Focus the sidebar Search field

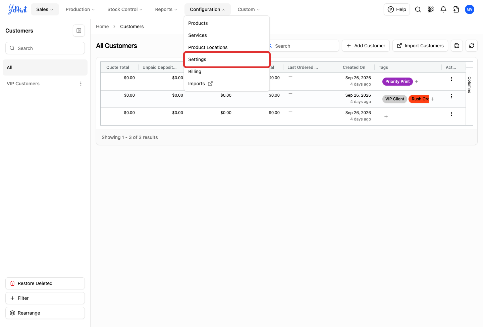(x=45, y=48)
